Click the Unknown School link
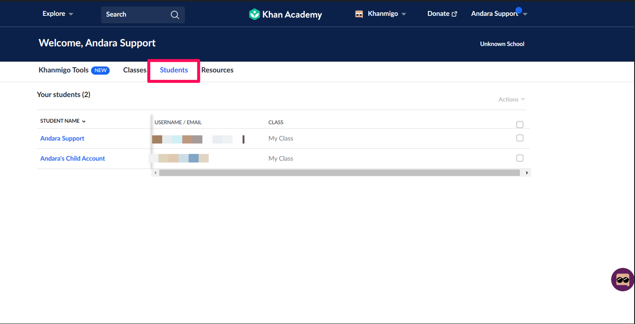 point(502,44)
